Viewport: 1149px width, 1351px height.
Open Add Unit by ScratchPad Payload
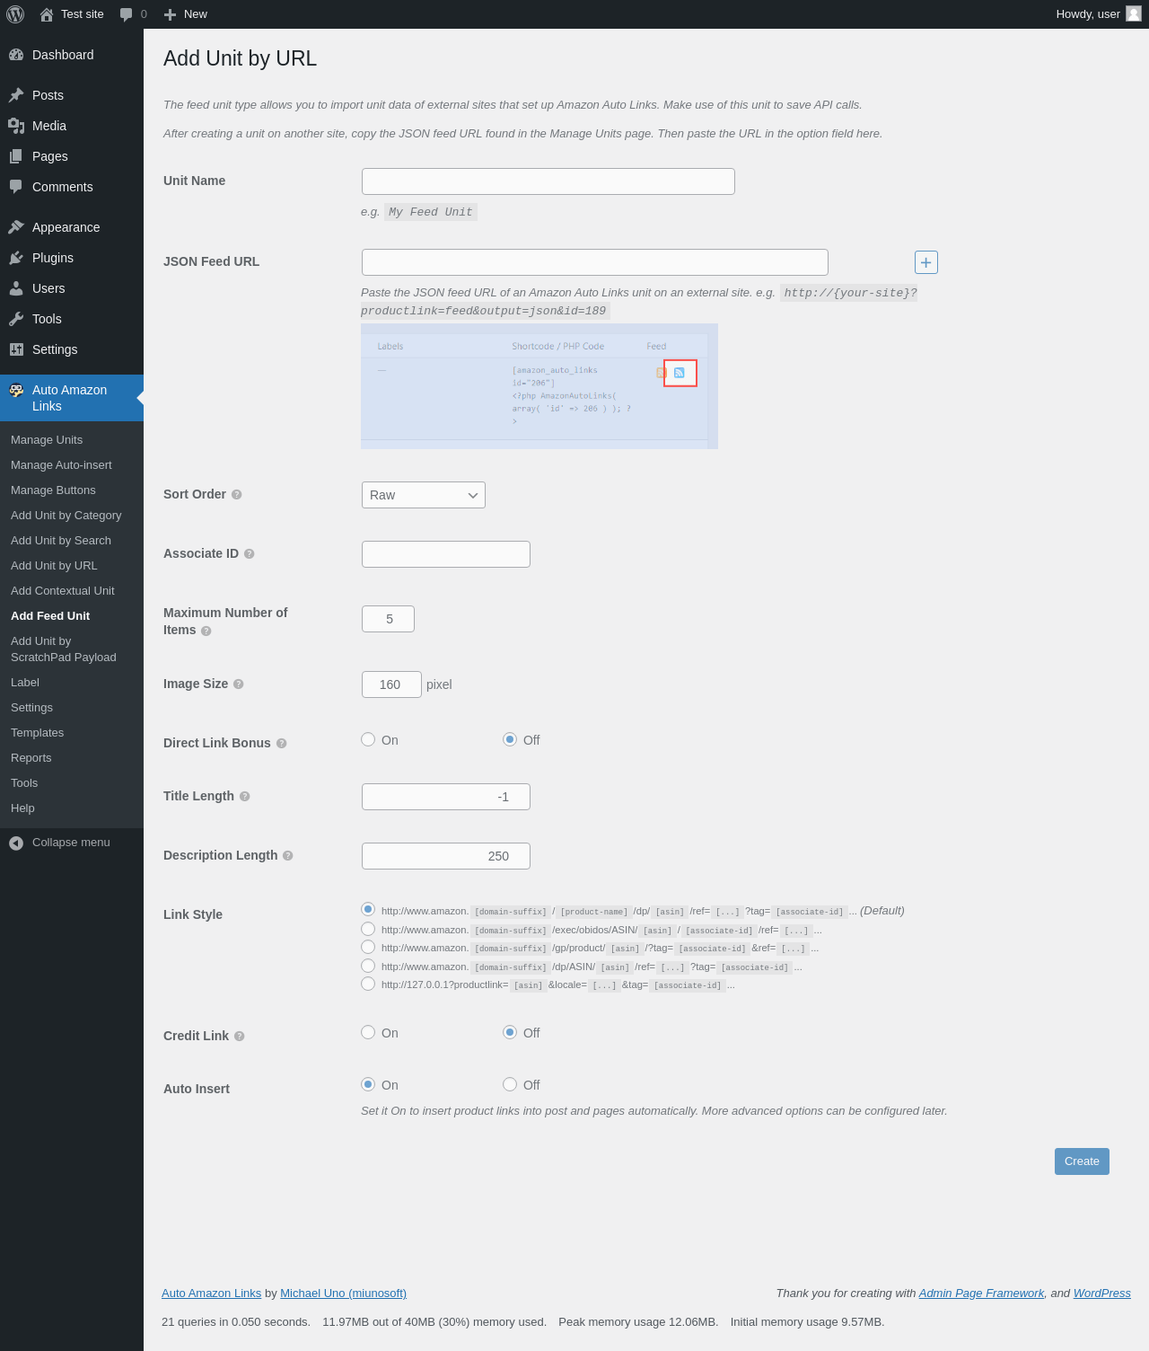[72, 649]
